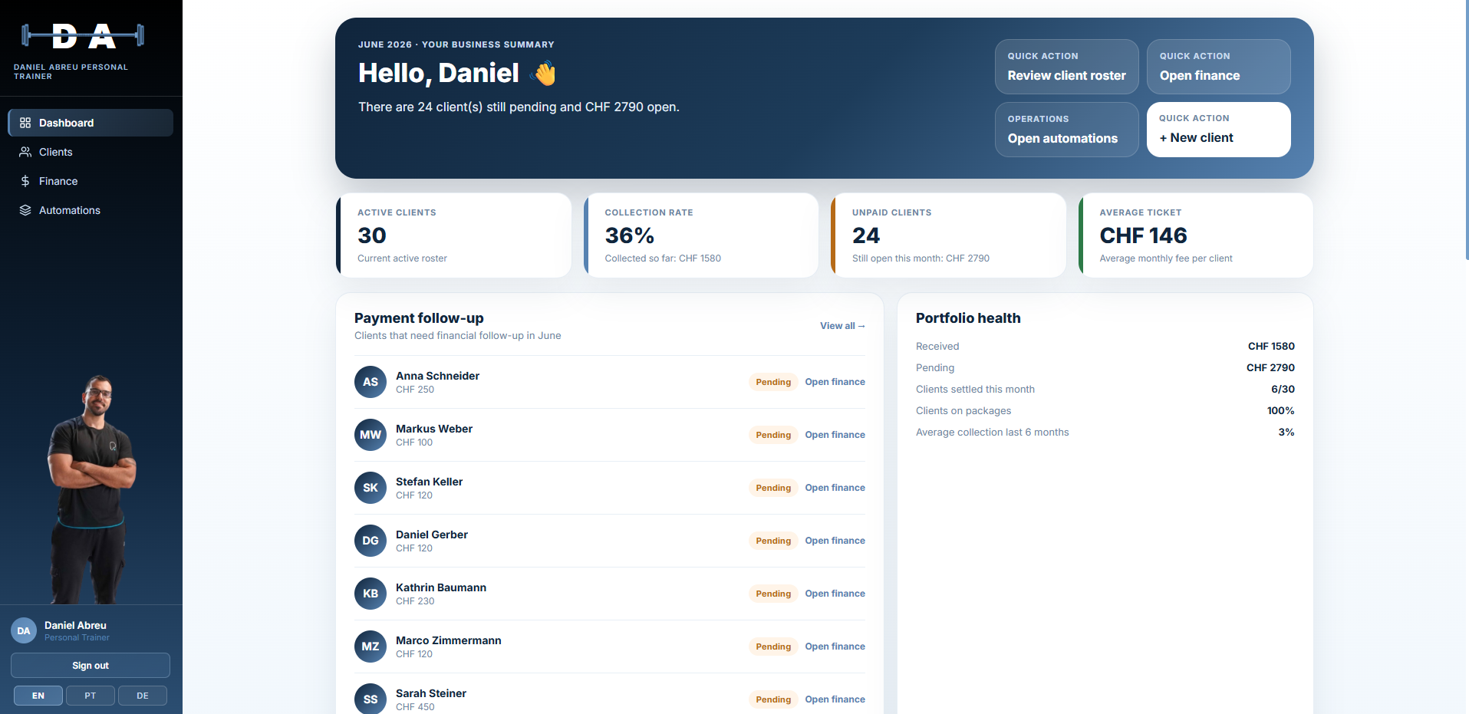Viewport: 1469px width, 714px height.
Task: Click the Average Ticket CHF 146 card
Action: coord(1196,235)
